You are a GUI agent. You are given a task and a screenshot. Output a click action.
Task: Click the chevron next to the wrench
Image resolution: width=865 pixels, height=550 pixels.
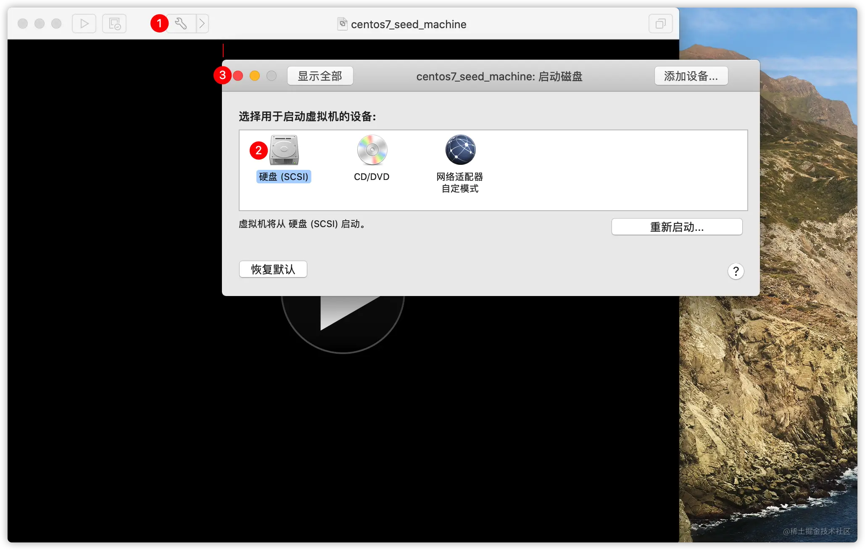click(x=202, y=24)
